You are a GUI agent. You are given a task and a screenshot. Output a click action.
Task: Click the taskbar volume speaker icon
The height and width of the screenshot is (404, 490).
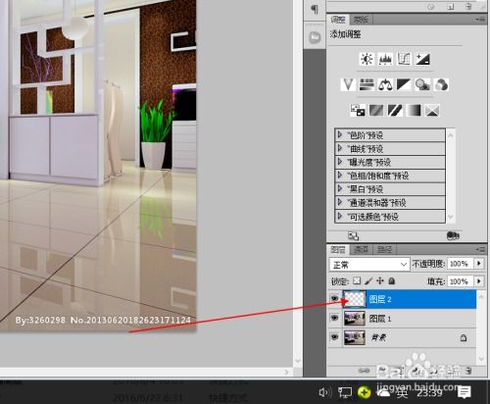[x=324, y=392]
